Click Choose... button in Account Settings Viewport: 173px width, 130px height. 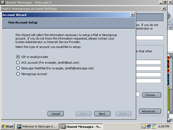tap(151, 95)
